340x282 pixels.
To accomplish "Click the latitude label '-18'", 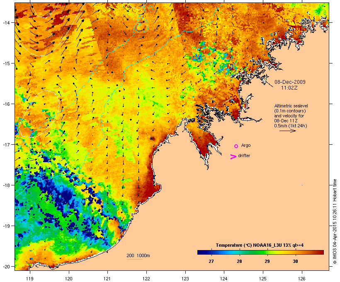I will click(x=6, y=185).
